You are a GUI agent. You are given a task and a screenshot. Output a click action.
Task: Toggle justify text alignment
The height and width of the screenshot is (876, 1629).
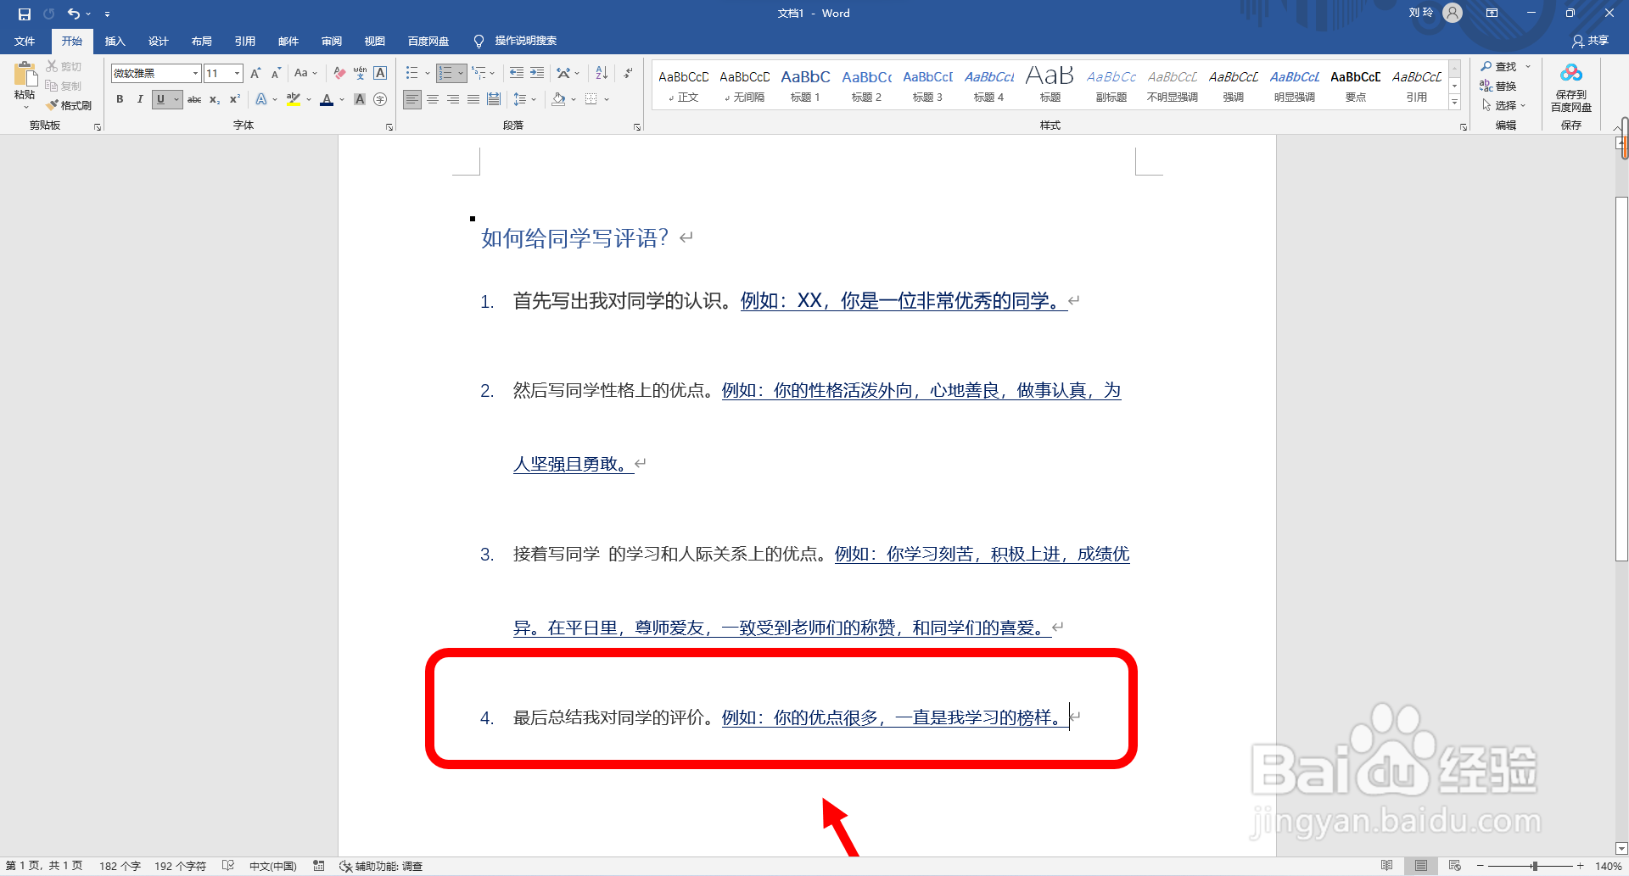pos(473,99)
